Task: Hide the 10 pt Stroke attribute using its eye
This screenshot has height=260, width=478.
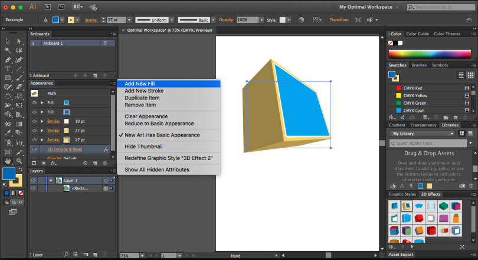Action: click(34, 121)
